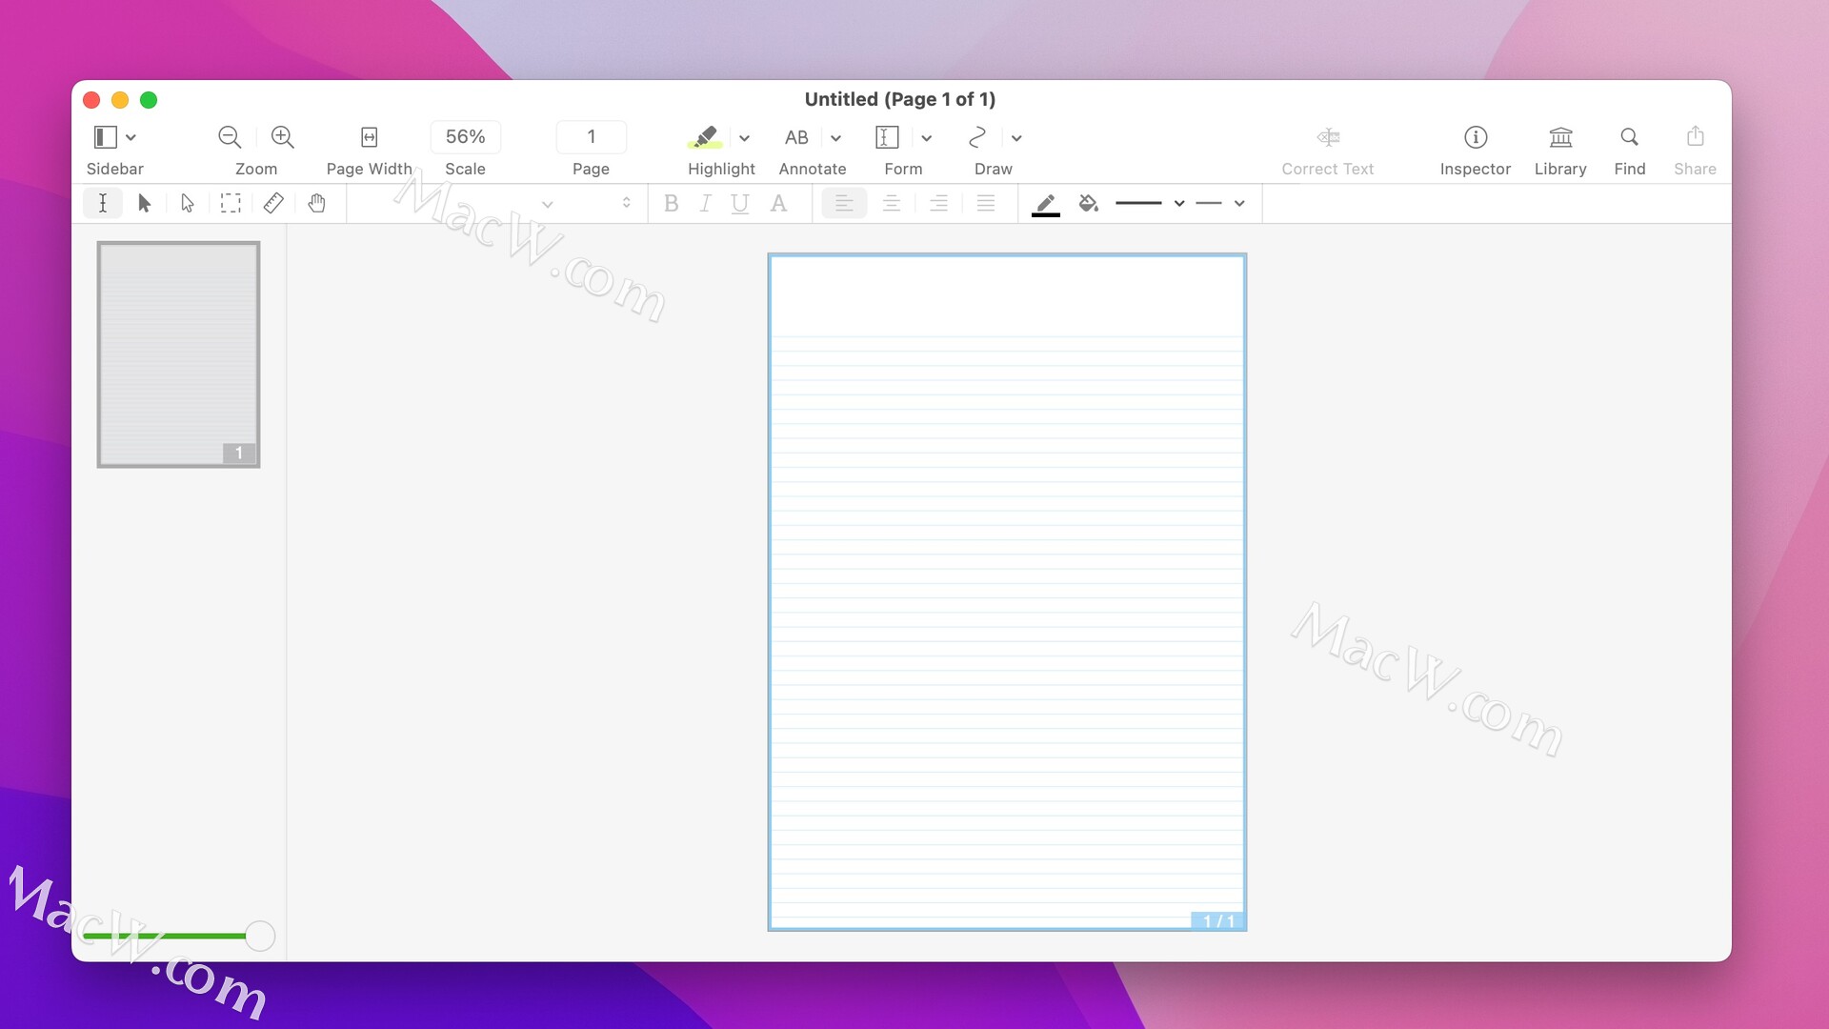Justify text alignment
This screenshot has height=1029, width=1829.
click(986, 203)
